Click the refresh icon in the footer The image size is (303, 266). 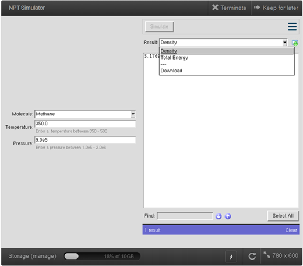pos(252,256)
